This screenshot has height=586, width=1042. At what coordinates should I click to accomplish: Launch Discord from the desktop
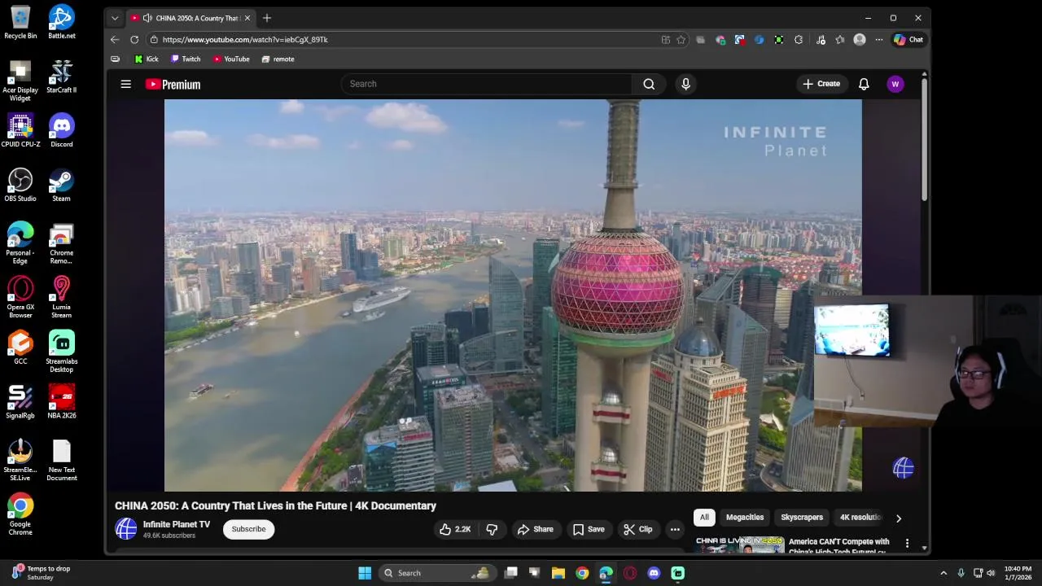tap(61, 131)
